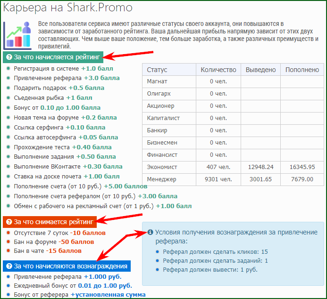Click 'Ссылка серфинга +0.10 балла' item
Viewport: 327px width, 299px height.
pyautogui.click(x=59, y=128)
